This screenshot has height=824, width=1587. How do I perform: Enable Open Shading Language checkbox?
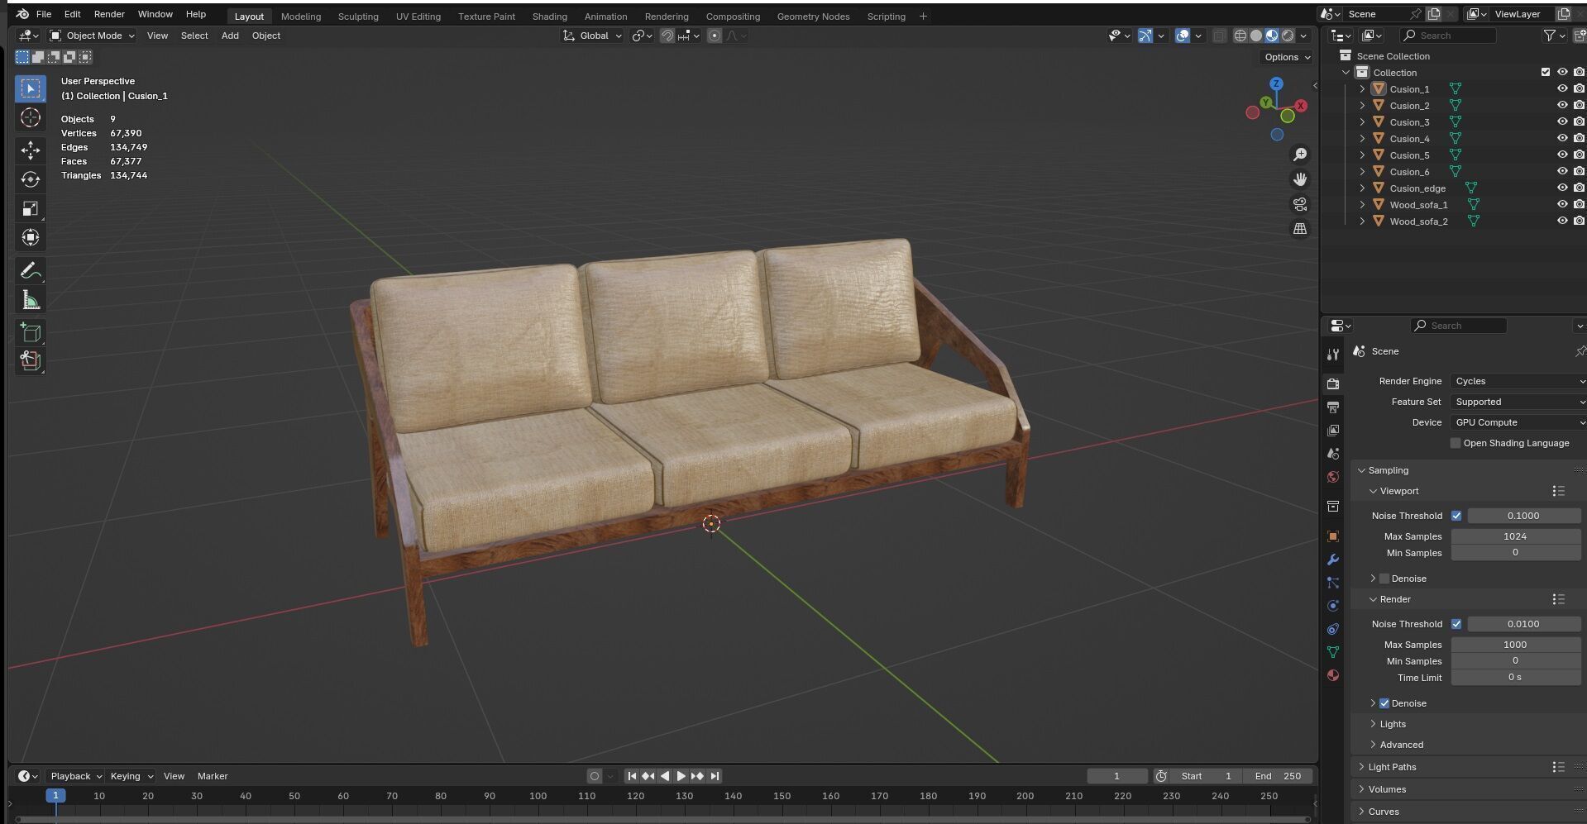[x=1456, y=443]
